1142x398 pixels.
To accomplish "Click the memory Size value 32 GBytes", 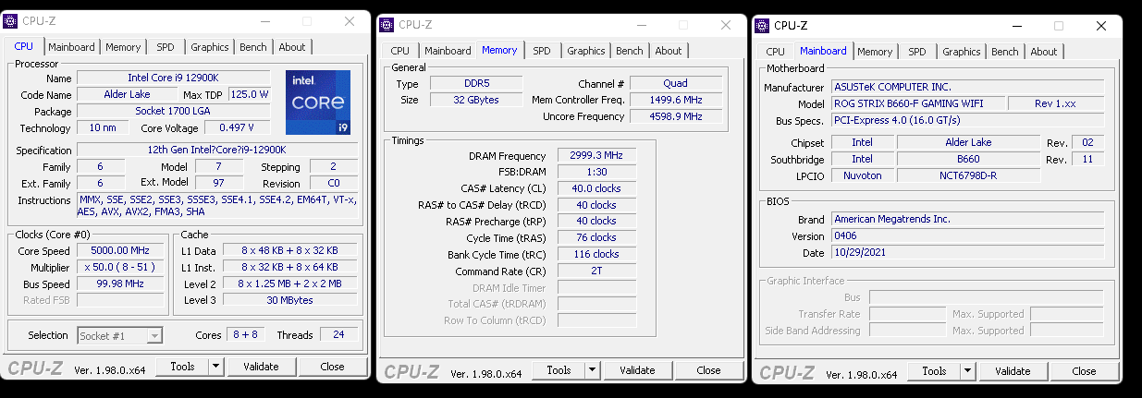I will click(477, 100).
